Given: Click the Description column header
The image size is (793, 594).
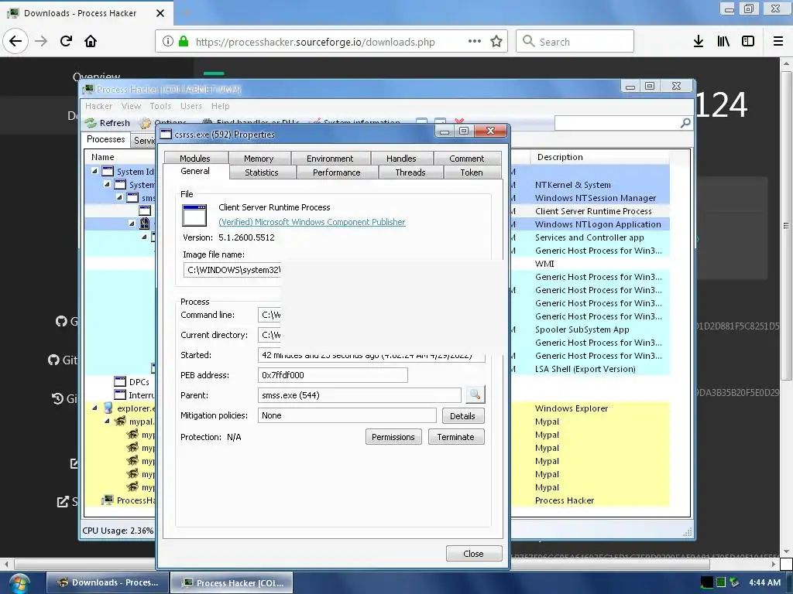Looking at the screenshot, I should coord(600,157).
